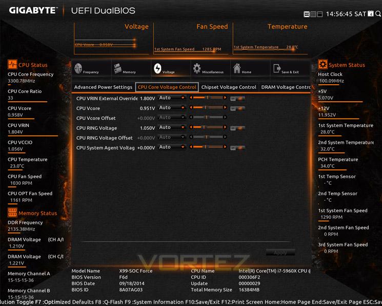
Task: Select the Voltage lightning bolt icon
Action: point(157,69)
